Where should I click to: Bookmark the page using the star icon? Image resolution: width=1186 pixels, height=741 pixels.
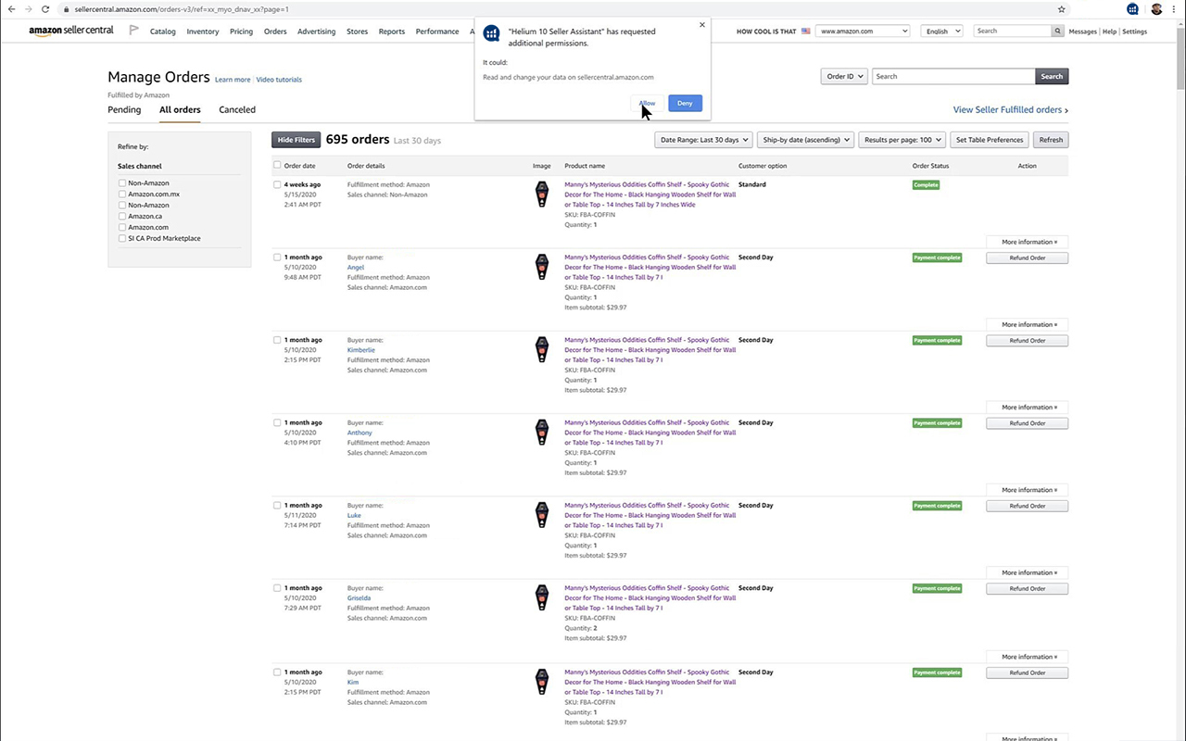(1062, 9)
